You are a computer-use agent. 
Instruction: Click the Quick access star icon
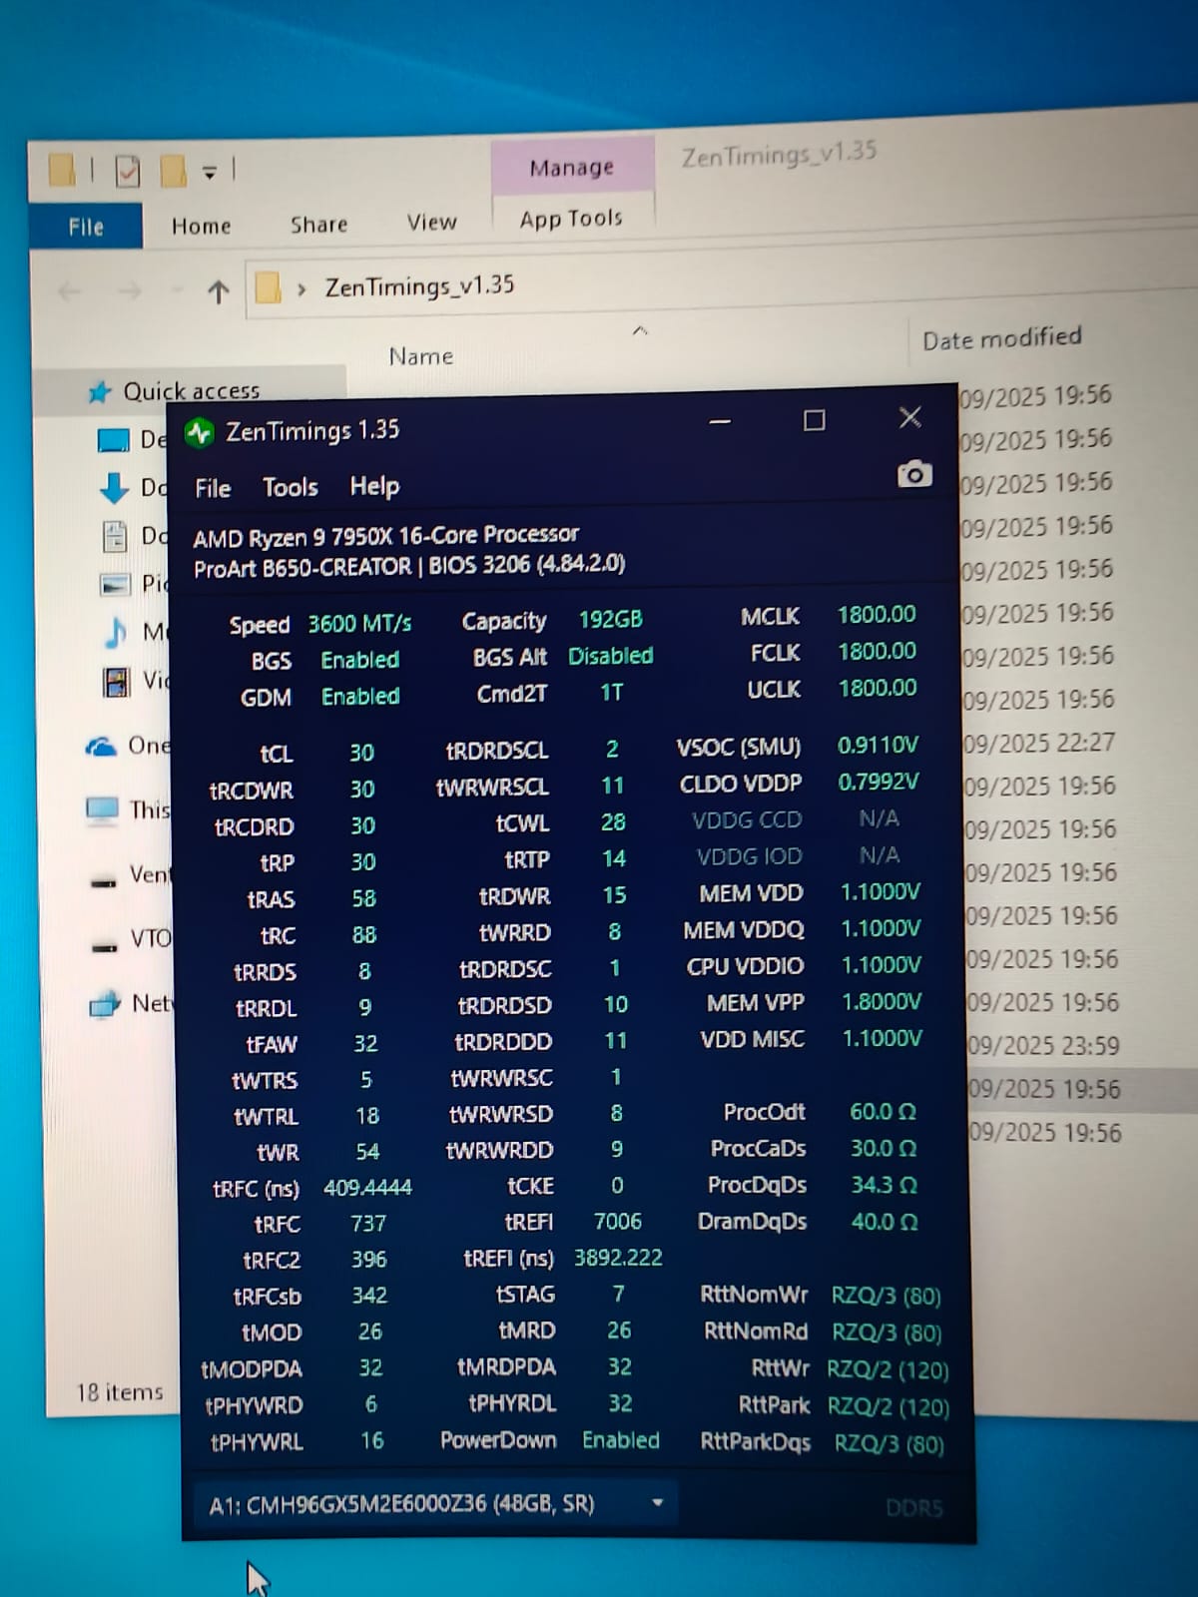(x=99, y=391)
